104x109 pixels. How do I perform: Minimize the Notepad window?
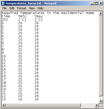pos(92,3)
